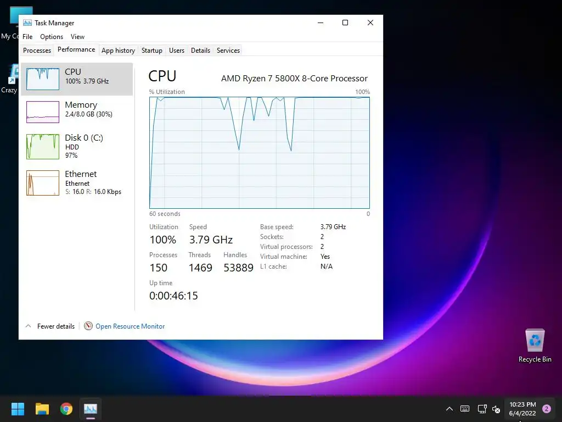Screen dimensions: 562x422
Task: Click the muted volume tray icon
Action: (496, 409)
